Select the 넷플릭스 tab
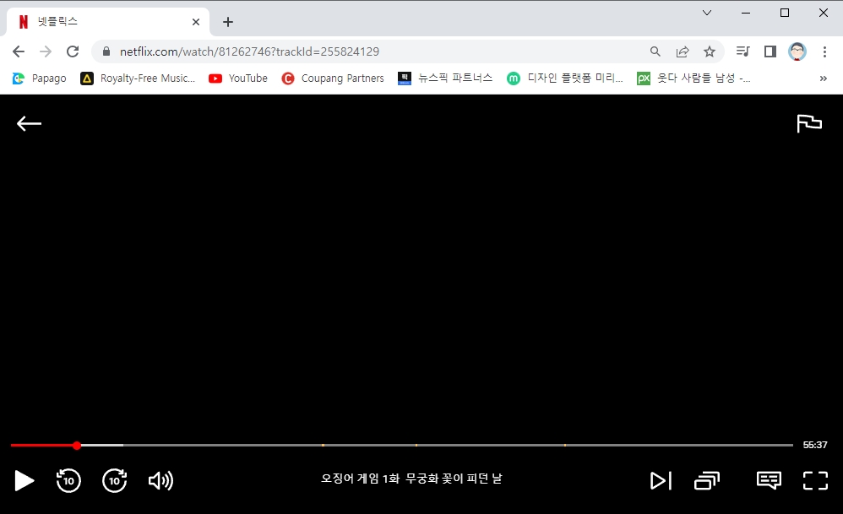Viewport: 843px width, 514px height. point(107,22)
